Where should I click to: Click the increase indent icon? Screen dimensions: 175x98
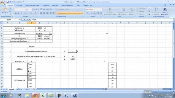54,13
